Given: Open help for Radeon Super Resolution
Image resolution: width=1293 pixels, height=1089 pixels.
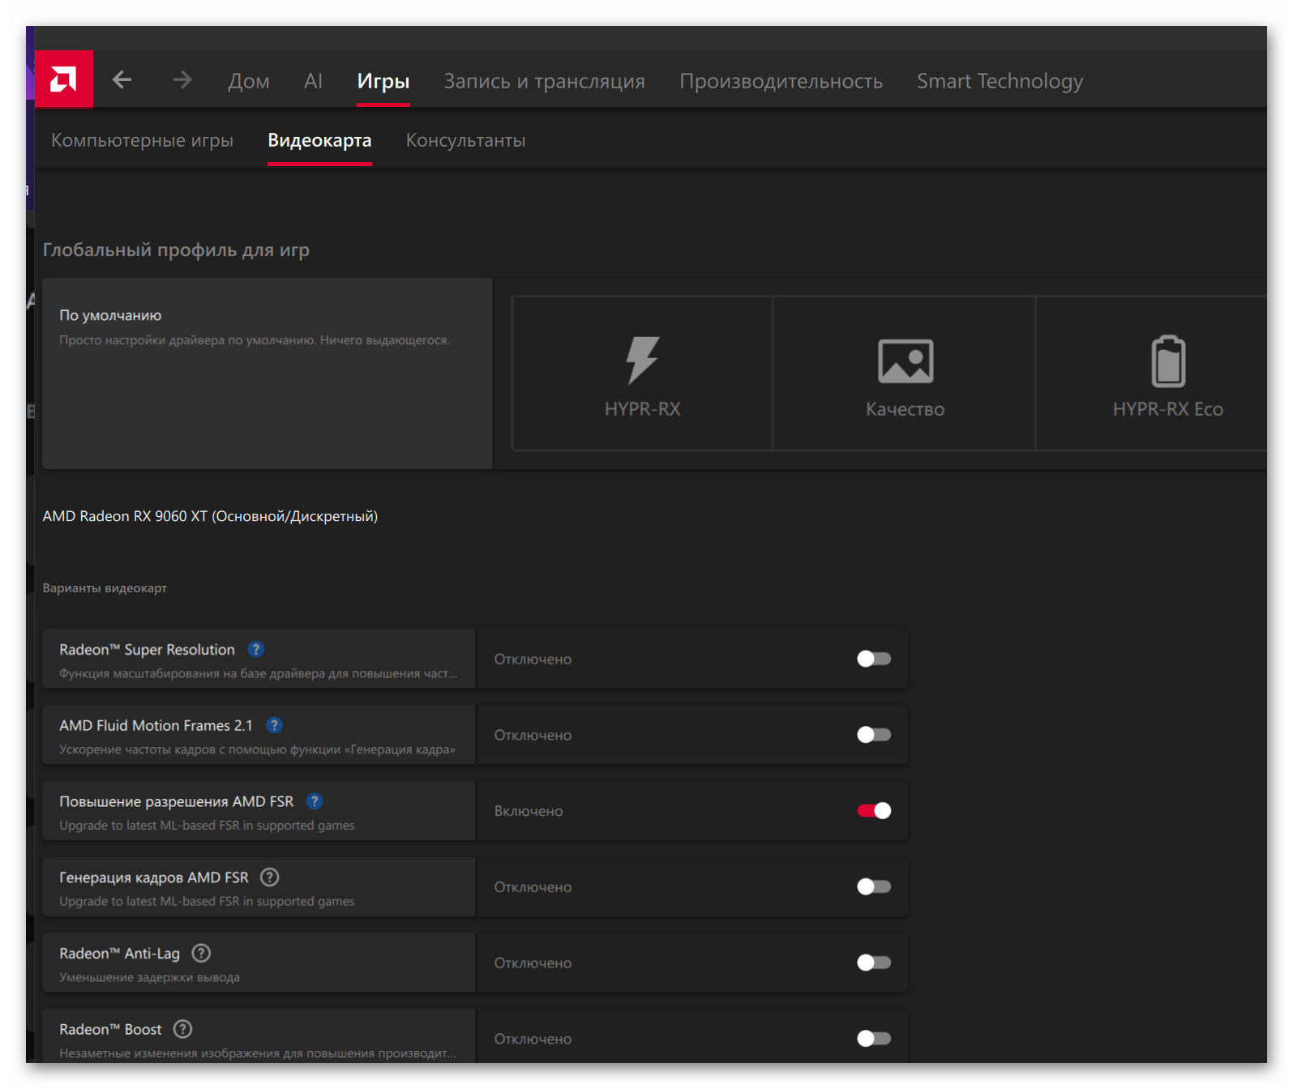Looking at the screenshot, I should [x=256, y=649].
